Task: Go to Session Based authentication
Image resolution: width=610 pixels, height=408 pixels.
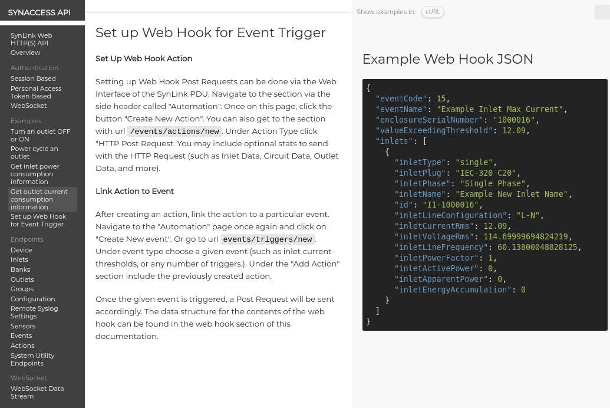Action: (x=33, y=78)
